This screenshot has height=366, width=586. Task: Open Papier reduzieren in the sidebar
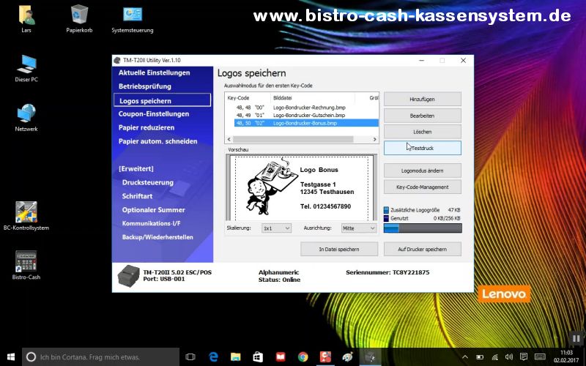coord(146,127)
